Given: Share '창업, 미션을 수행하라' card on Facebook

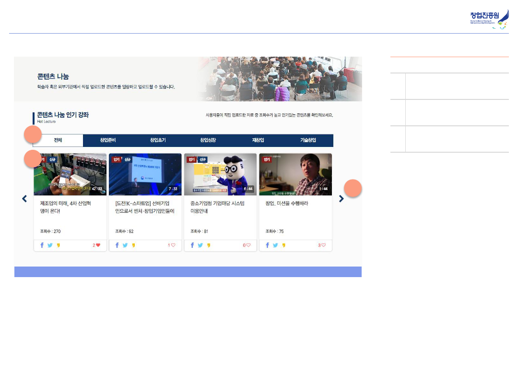Looking at the screenshot, I should pyautogui.click(x=267, y=245).
